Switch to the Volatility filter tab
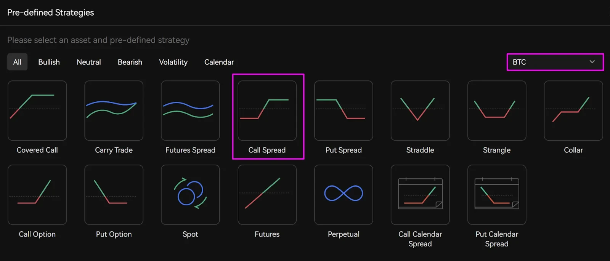This screenshot has width=610, height=261. coord(173,62)
